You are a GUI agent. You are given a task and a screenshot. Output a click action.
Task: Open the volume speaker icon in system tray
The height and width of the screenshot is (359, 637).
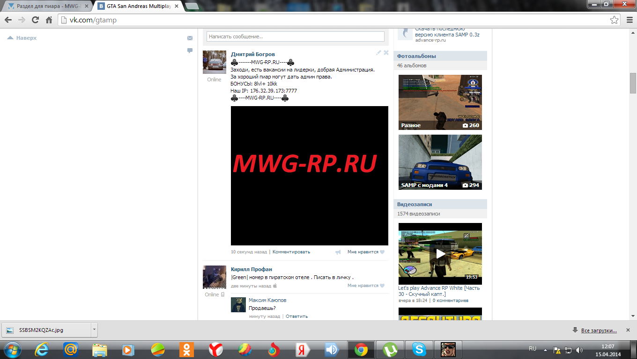point(579,350)
